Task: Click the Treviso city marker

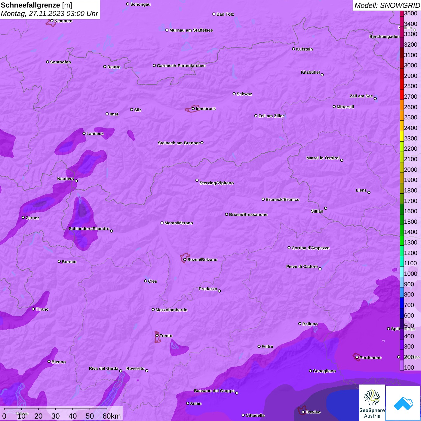Action: pos(303,412)
